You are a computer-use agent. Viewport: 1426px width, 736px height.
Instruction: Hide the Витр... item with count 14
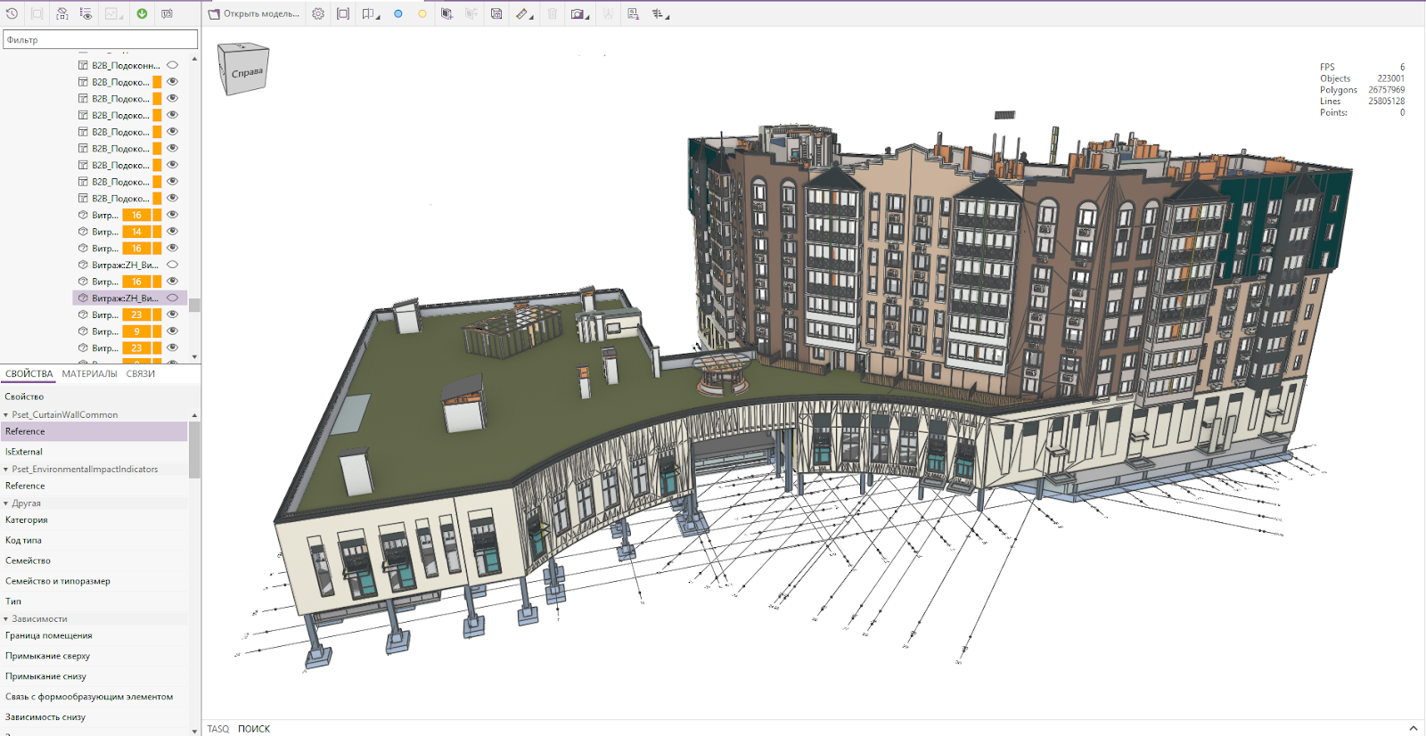[173, 232]
